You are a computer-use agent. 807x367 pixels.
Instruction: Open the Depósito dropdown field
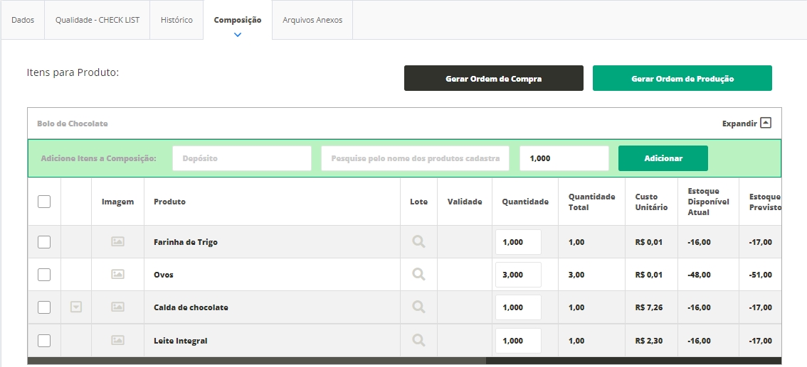[x=242, y=158]
